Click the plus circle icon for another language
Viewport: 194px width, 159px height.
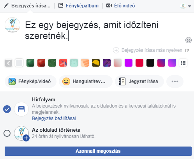[116, 50]
